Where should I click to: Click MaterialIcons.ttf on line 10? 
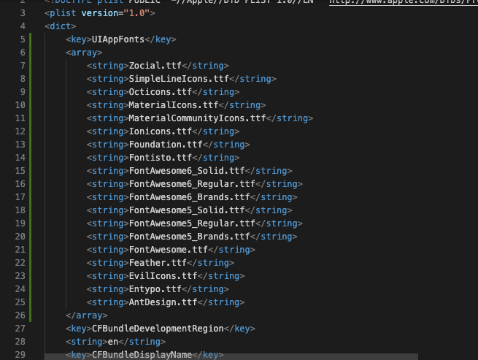point(174,105)
